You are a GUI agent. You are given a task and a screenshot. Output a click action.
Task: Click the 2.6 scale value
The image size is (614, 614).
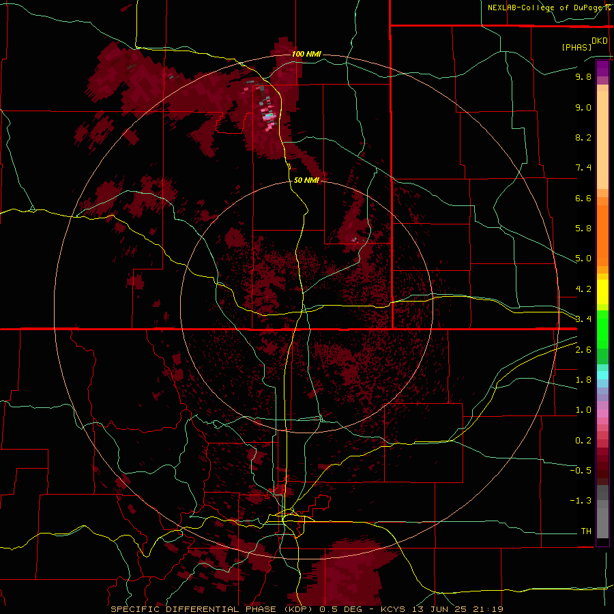point(583,350)
